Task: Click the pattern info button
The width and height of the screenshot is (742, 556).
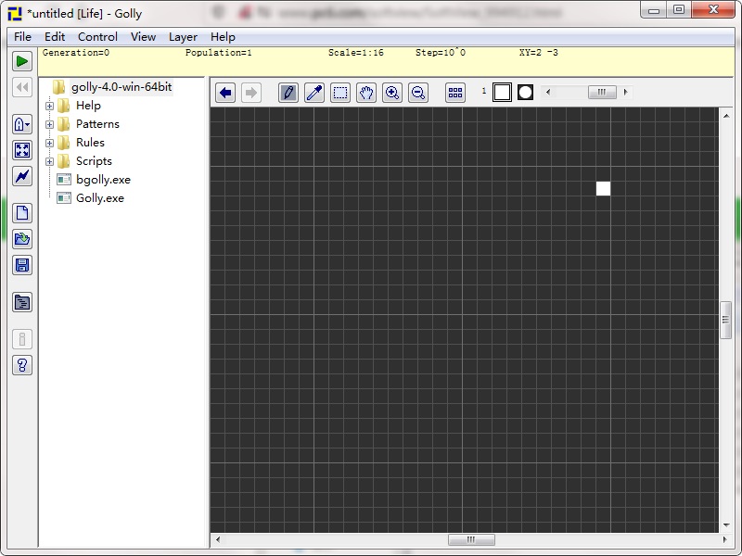Action: [x=22, y=338]
